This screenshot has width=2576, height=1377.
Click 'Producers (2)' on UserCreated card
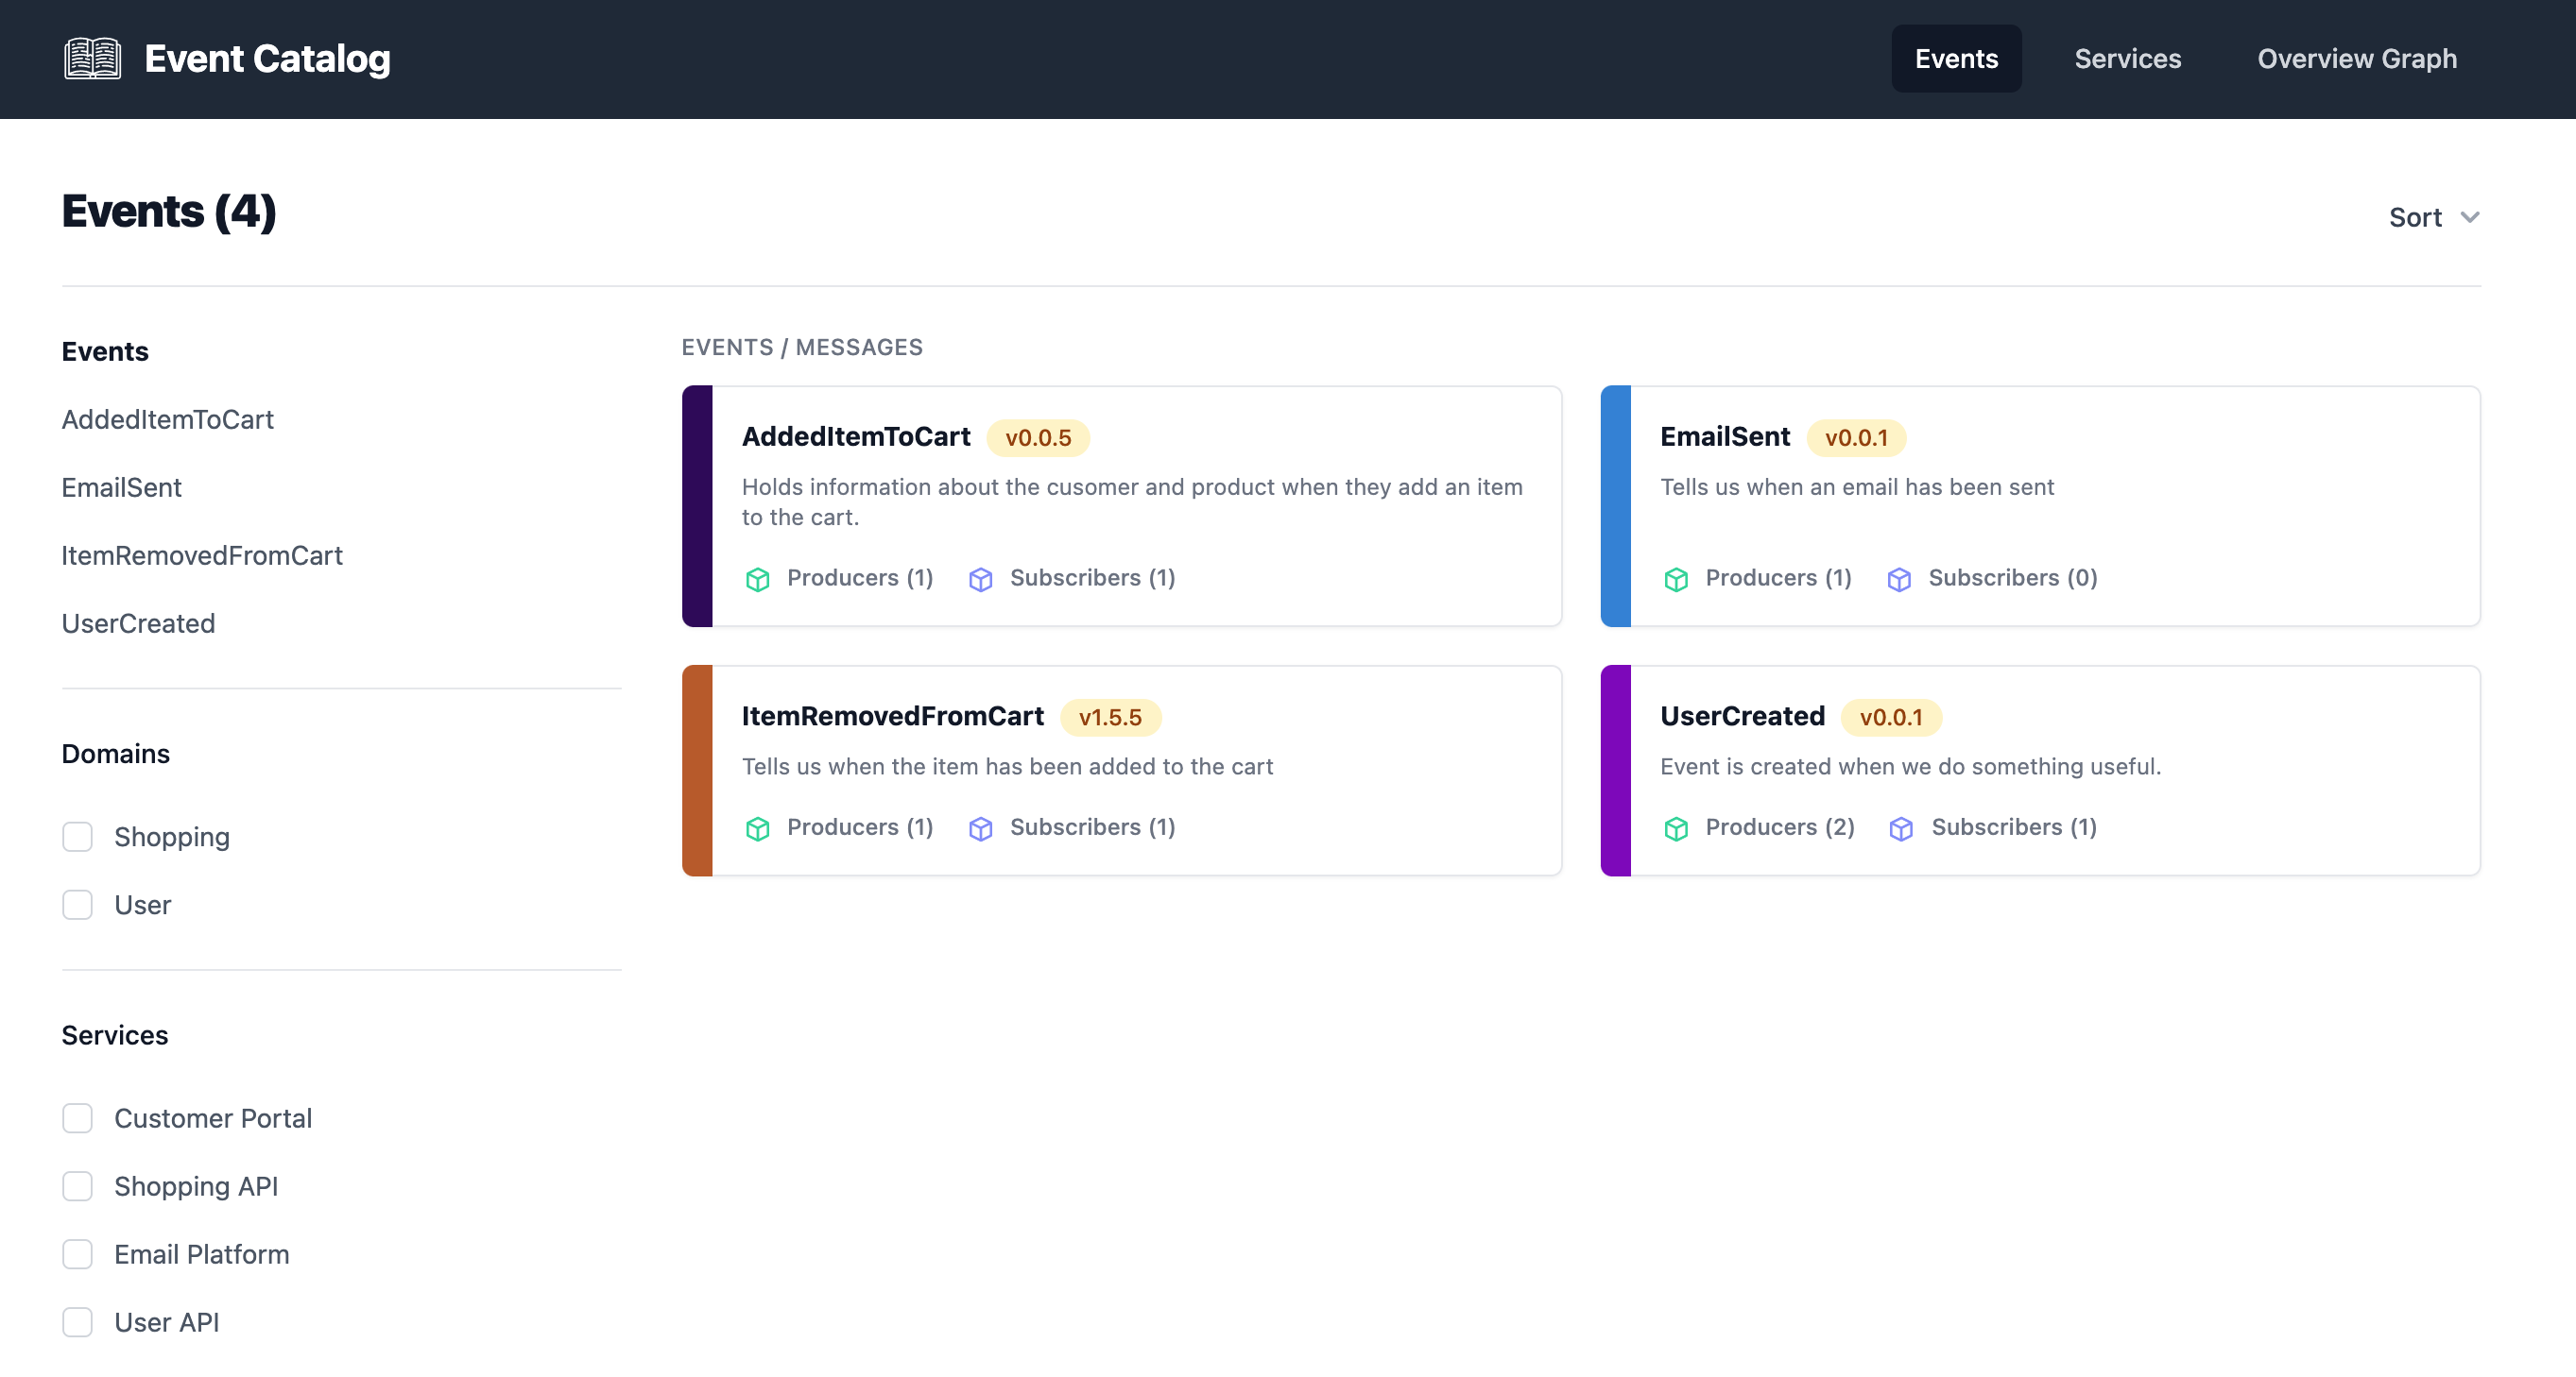click(x=1780, y=827)
